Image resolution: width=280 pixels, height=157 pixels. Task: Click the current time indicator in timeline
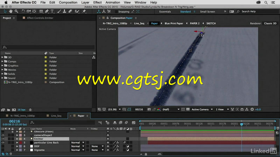tap(241, 124)
